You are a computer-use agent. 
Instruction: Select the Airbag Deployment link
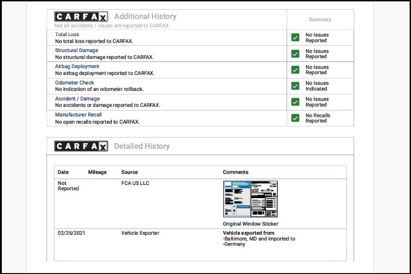click(77, 67)
